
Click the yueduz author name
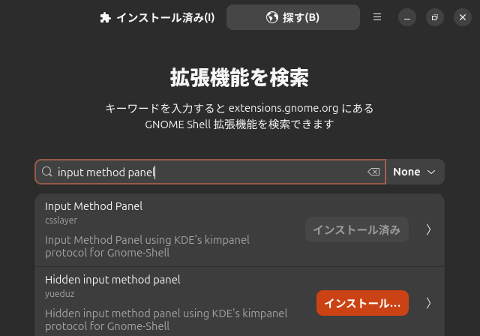click(x=60, y=294)
